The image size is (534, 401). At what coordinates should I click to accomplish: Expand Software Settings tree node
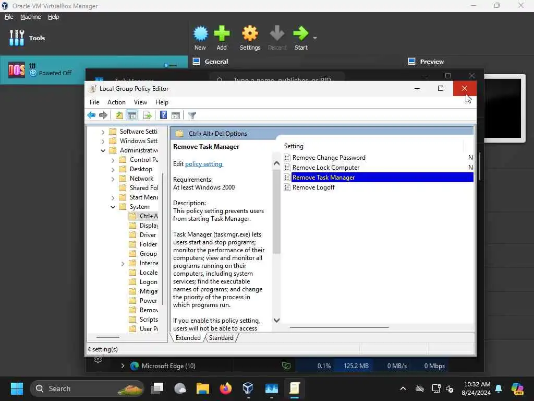pos(103,132)
